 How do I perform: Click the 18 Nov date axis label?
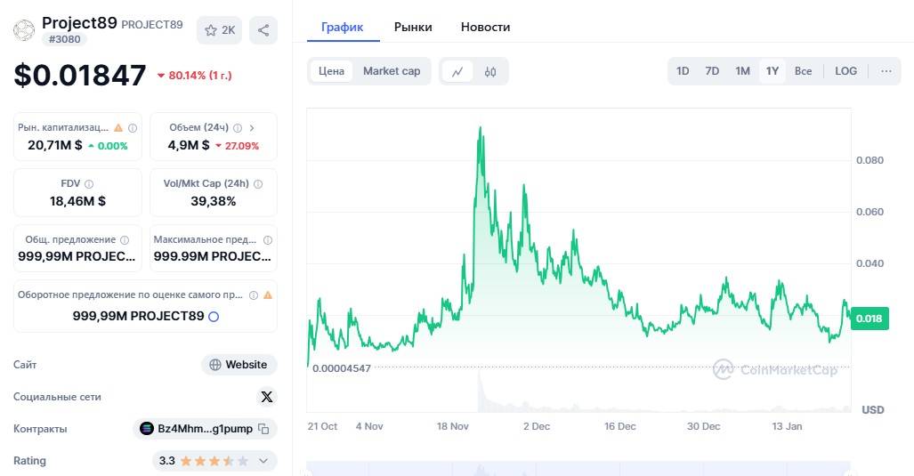coord(452,426)
